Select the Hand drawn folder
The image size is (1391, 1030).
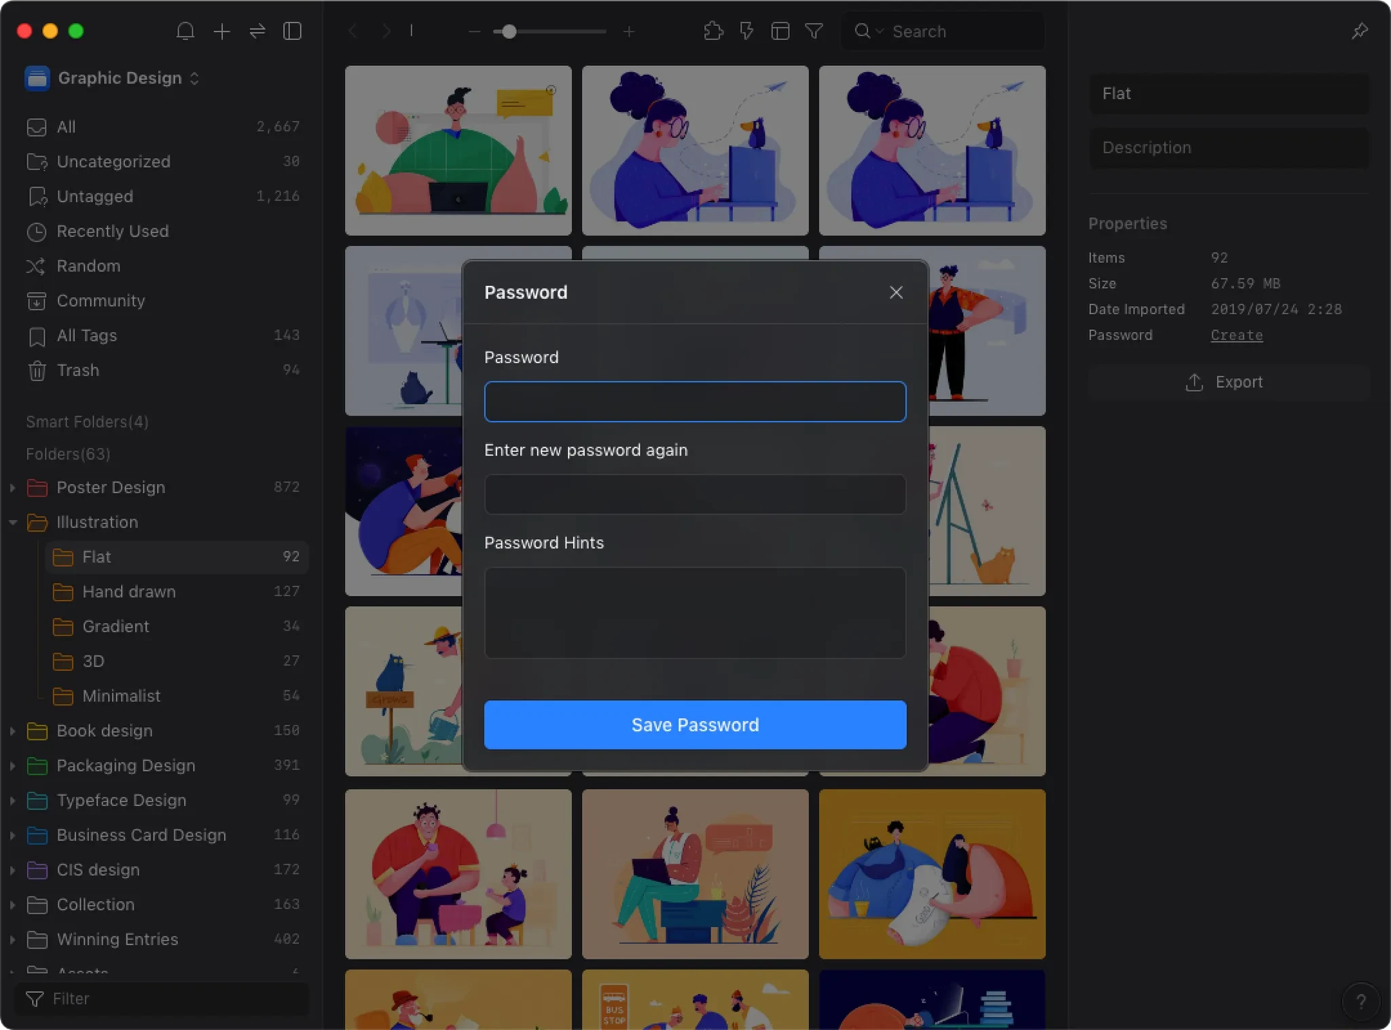tap(177, 592)
